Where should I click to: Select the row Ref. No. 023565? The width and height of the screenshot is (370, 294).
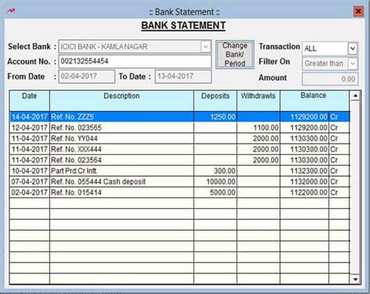(180, 127)
